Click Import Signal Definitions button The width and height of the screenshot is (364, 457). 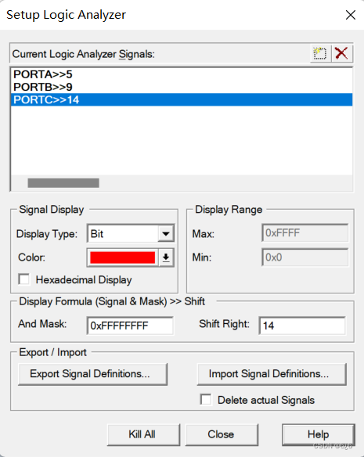click(272, 374)
